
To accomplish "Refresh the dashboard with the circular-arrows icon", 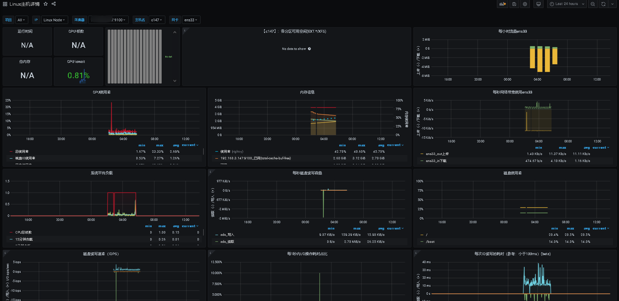I will (603, 4).
